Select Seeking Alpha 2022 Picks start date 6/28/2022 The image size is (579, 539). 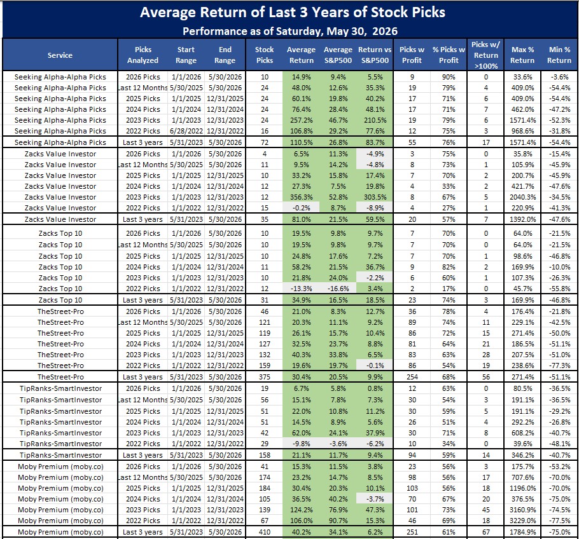186,131
